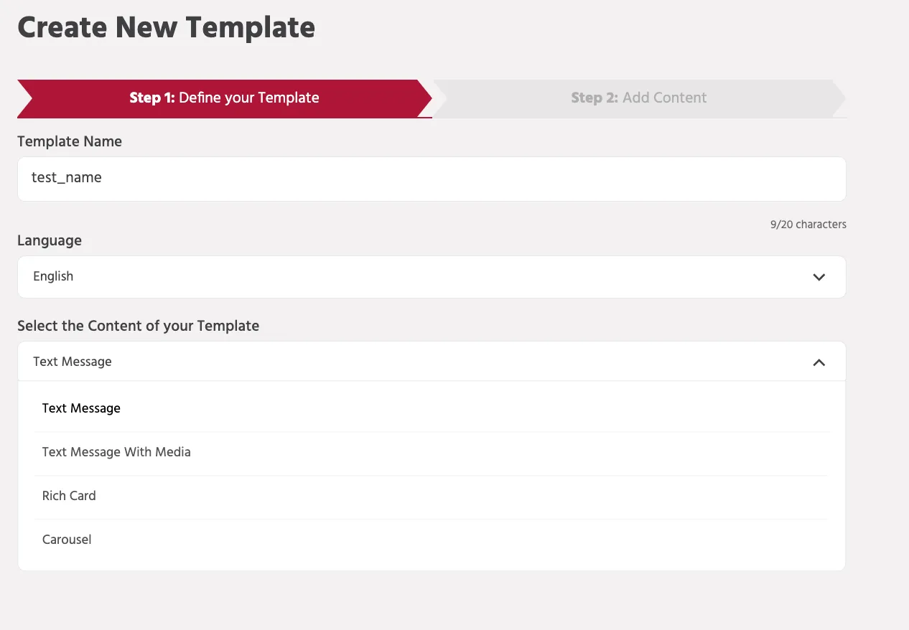
Task: Switch to Step 2: Add Content
Action: click(x=639, y=98)
